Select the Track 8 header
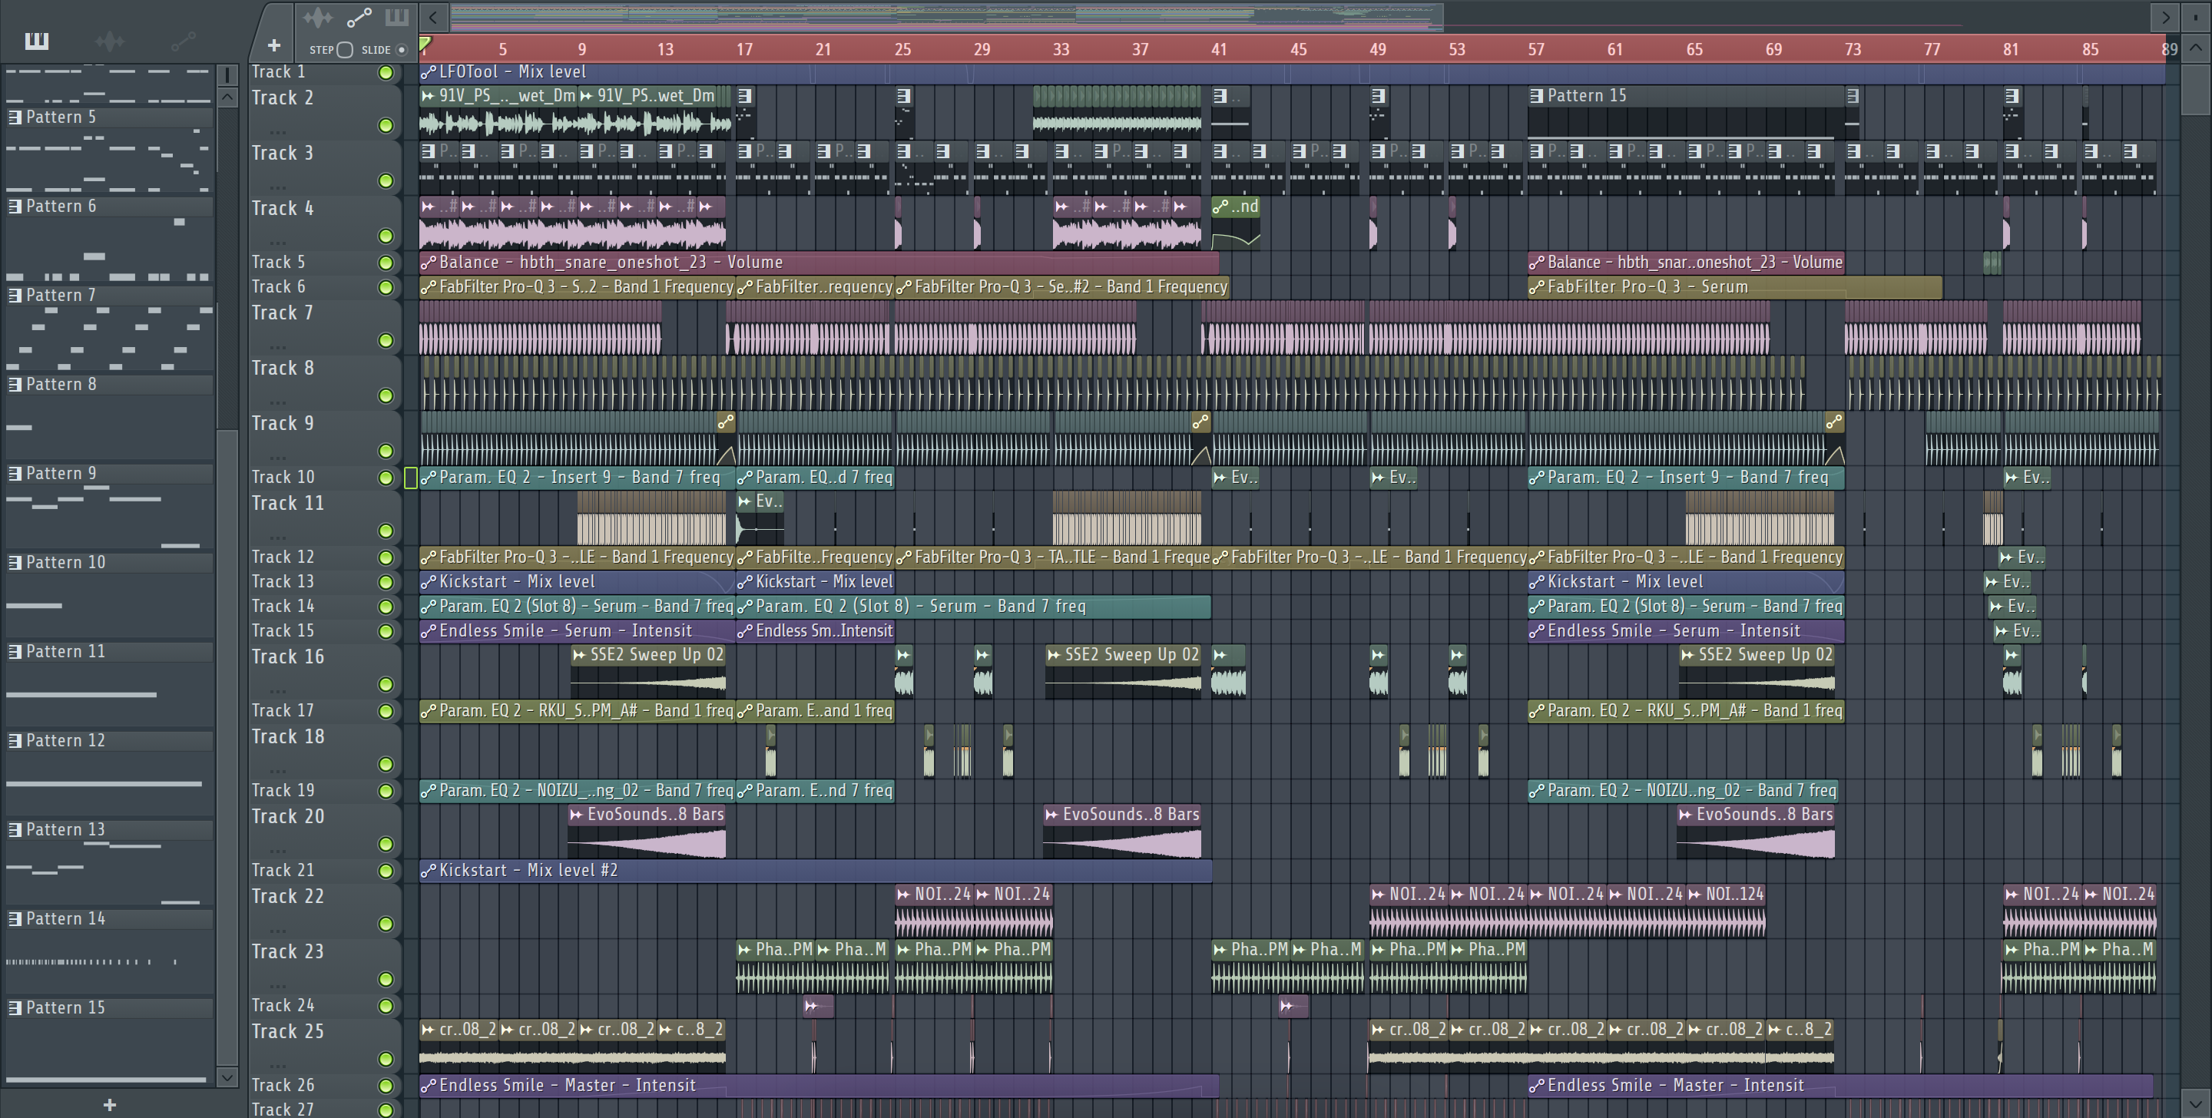 tap(325, 382)
